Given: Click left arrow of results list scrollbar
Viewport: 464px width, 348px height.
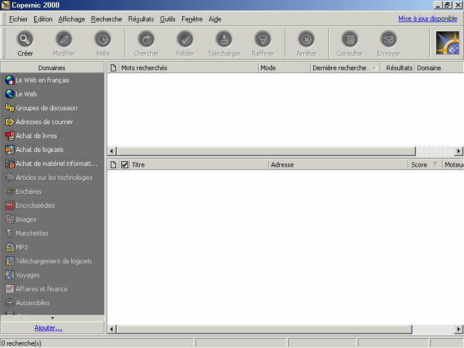Looking at the screenshot, I should (x=111, y=329).
